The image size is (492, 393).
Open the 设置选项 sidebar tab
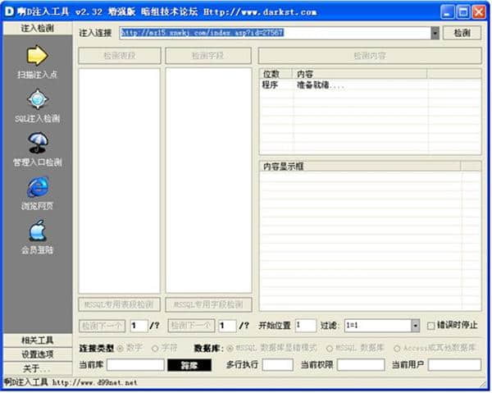coord(37,354)
